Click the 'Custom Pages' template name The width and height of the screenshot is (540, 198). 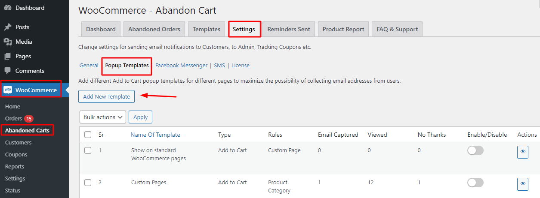(148, 183)
